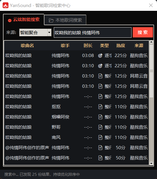The height and width of the screenshot is (179, 157).
Task: Switch to 本地歌词搜索 tab
Action: point(65,20)
